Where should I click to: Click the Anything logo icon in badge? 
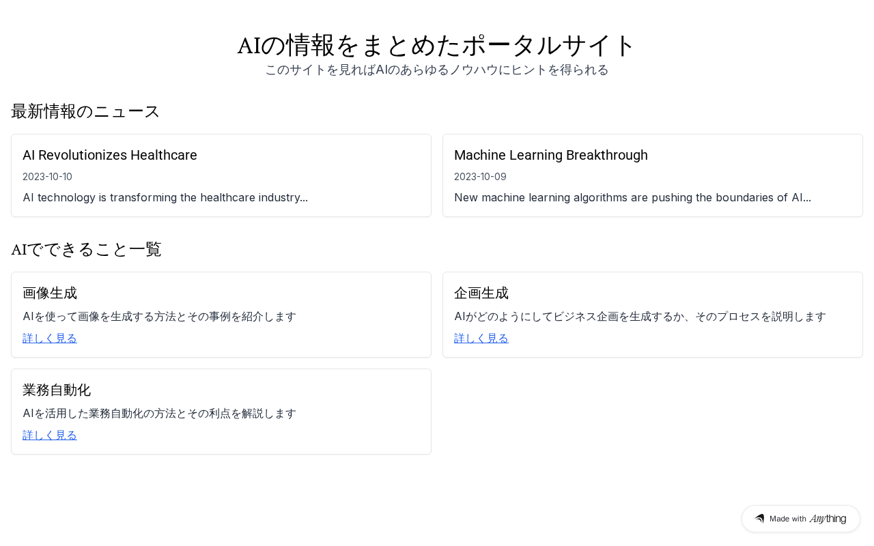[759, 519]
